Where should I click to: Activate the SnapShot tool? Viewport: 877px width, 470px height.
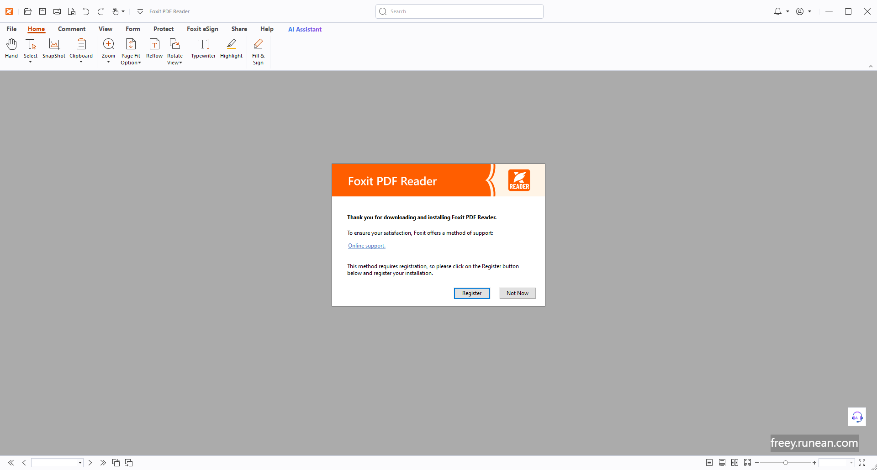54,49
